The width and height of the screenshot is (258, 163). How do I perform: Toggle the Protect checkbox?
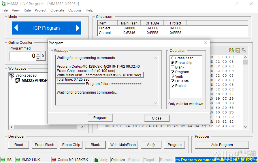(173, 86)
